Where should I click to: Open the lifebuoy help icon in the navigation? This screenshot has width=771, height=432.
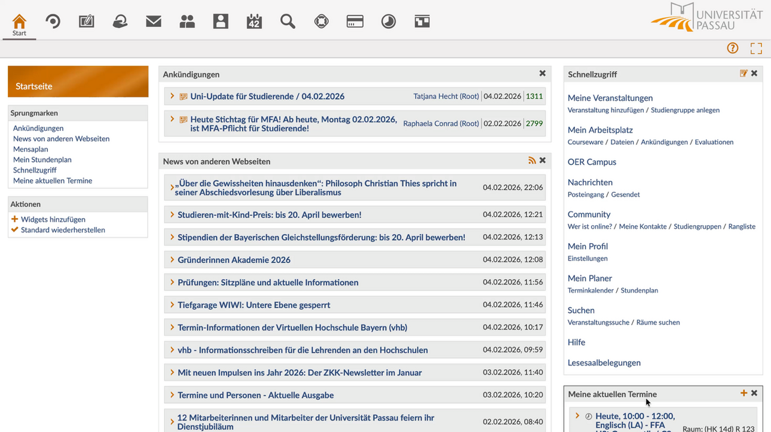tap(322, 22)
